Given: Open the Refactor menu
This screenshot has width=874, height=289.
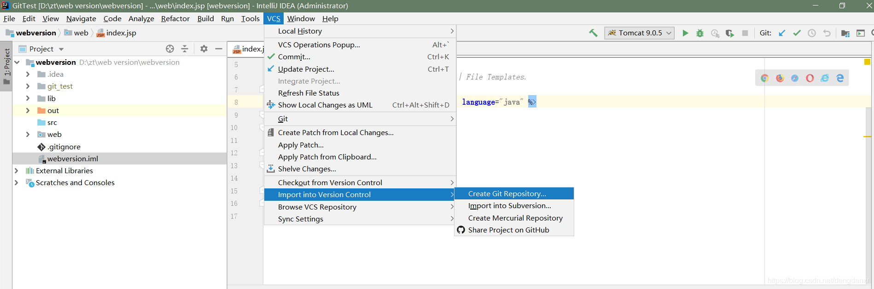Looking at the screenshot, I should pyautogui.click(x=175, y=18).
